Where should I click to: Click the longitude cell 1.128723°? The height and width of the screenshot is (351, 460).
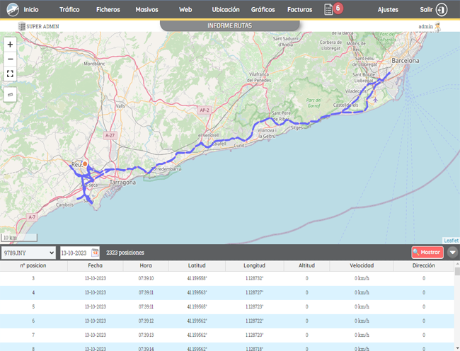point(254,306)
